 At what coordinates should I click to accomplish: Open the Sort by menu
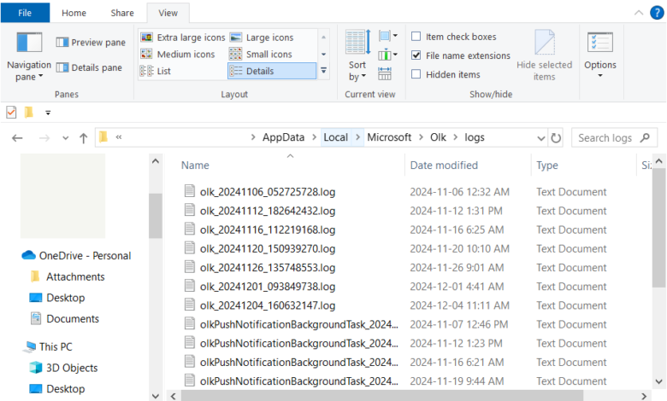pos(357,56)
